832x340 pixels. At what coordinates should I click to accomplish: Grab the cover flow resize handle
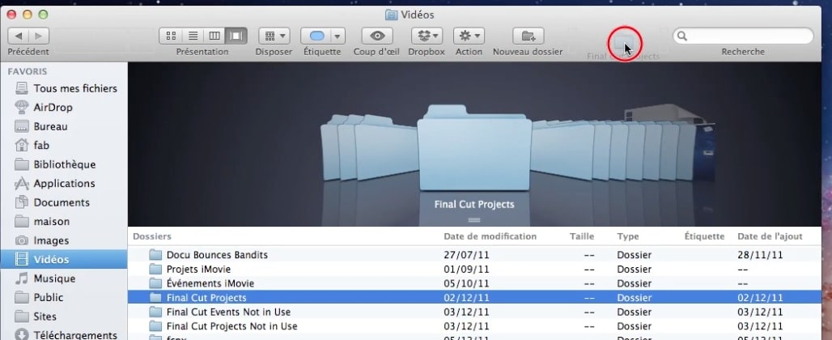coord(474,219)
